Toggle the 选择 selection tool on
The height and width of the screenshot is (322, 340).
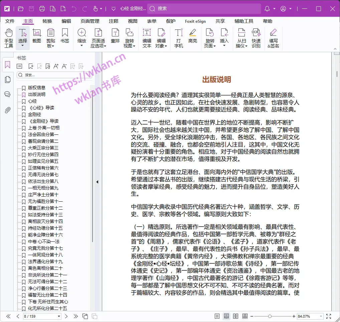(x=22, y=35)
